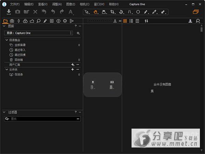205x154 pixels.
Task: Open the Exposure tool tab
Action: click(32, 21)
